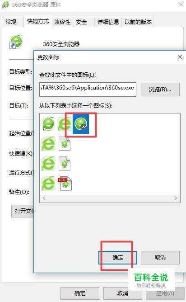186x302 pixels.
Task: Choose the document icon in the third row
Action: pyautogui.click(x=65, y=164)
